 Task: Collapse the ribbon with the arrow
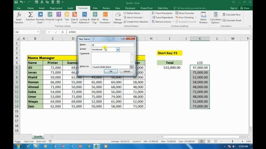(250, 26)
